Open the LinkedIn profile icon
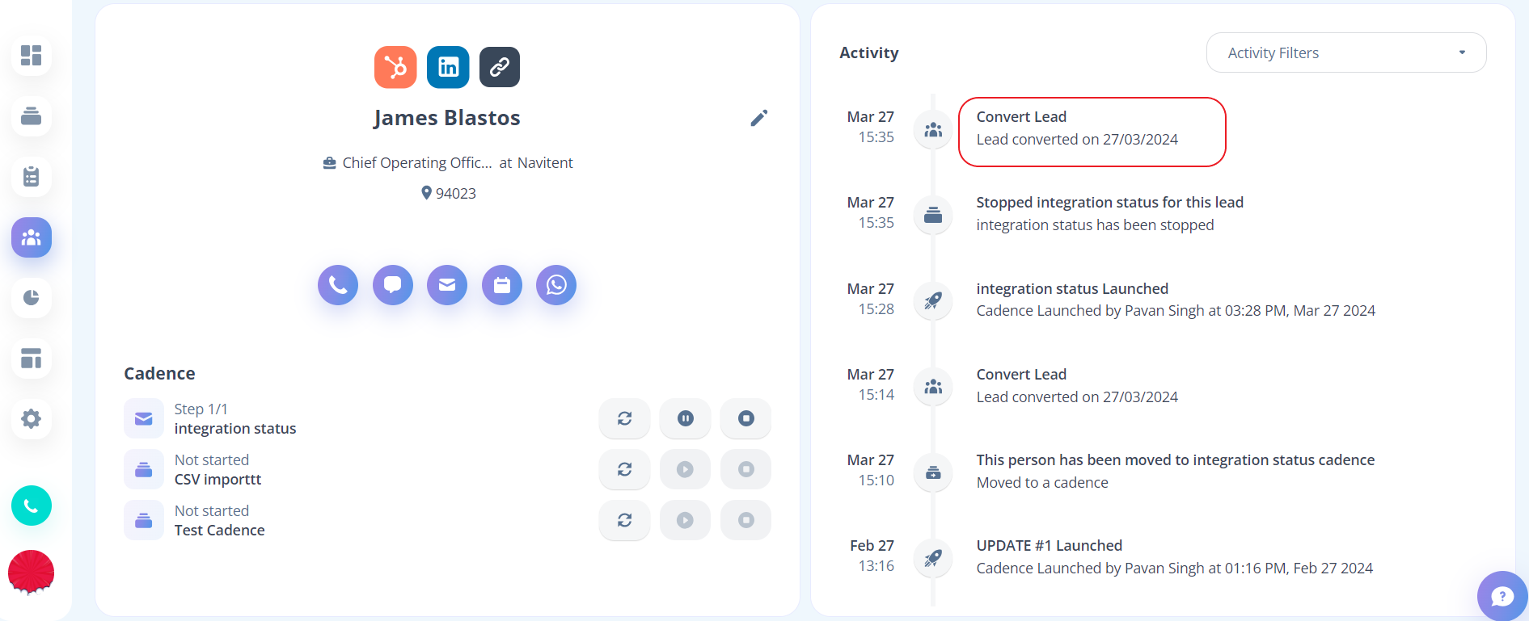1529x621 pixels. tap(448, 67)
